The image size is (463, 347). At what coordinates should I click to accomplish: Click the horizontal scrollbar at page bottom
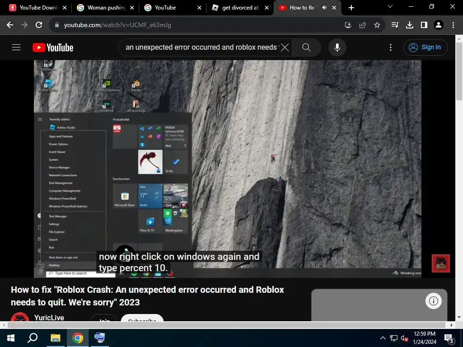[227, 325]
